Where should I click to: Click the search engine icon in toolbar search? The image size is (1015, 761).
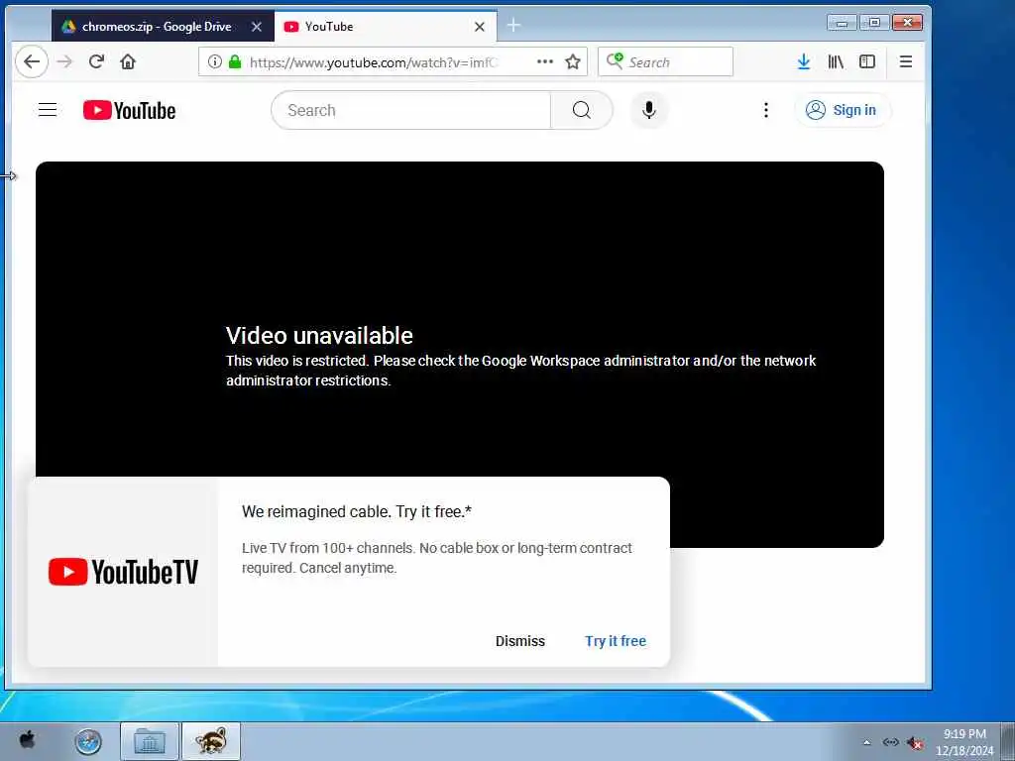click(615, 61)
